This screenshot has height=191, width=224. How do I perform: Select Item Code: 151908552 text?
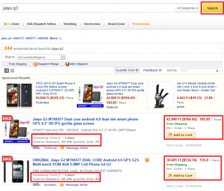(184, 186)
